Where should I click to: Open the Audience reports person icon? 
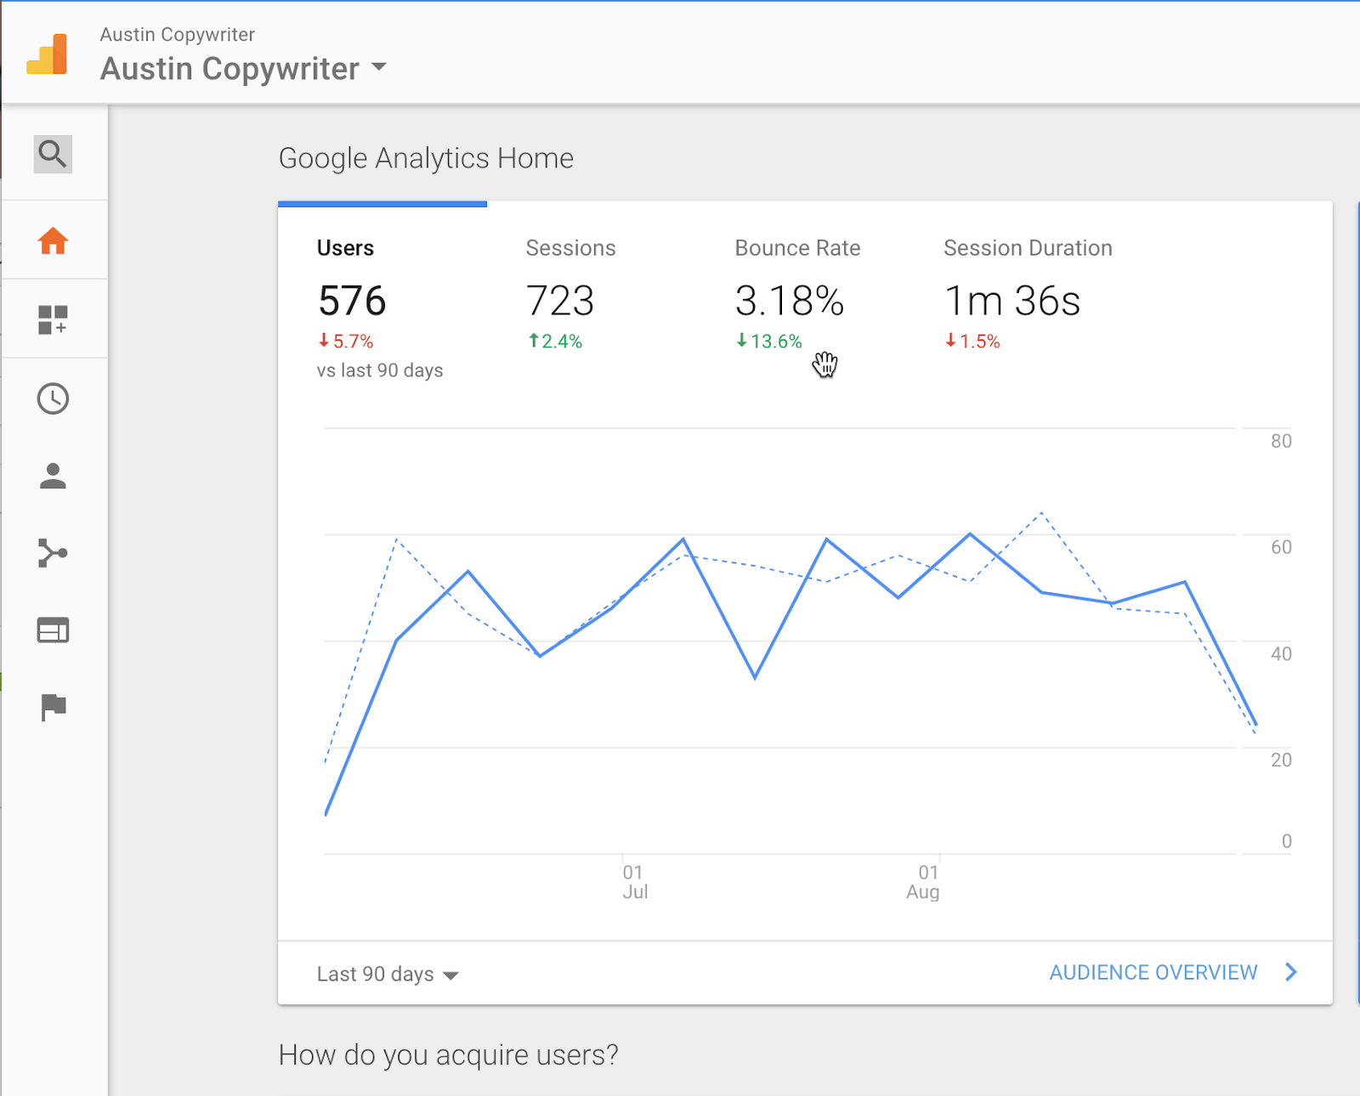(x=53, y=477)
